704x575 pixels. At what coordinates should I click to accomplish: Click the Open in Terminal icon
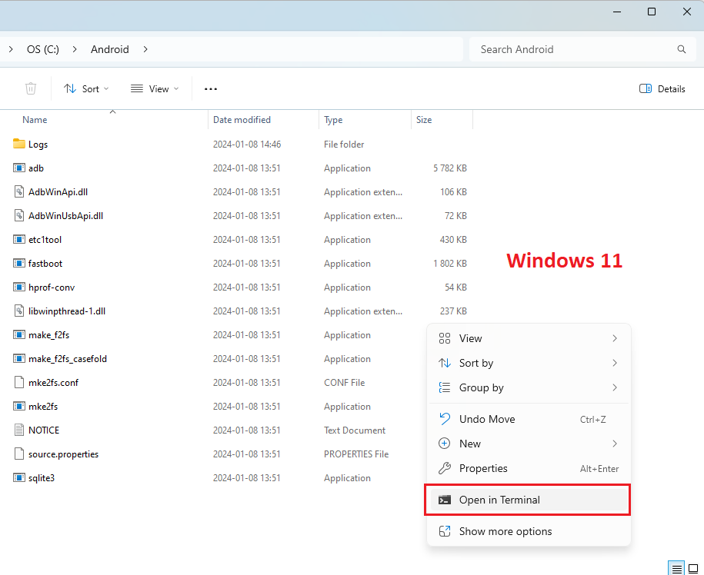point(445,500)
